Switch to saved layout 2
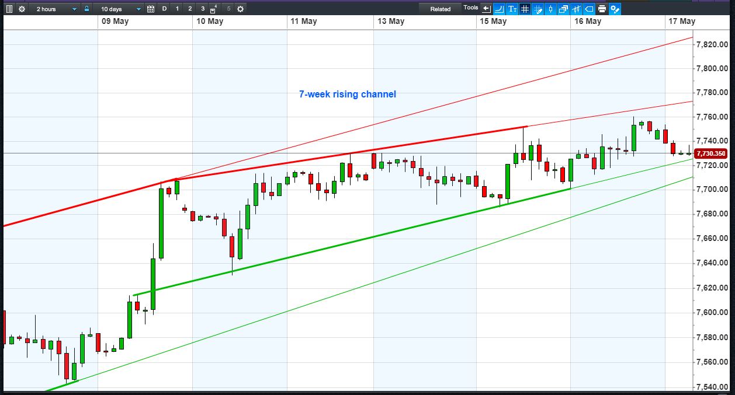The height and width of the screenshot is (395, 735). point(190,9)
